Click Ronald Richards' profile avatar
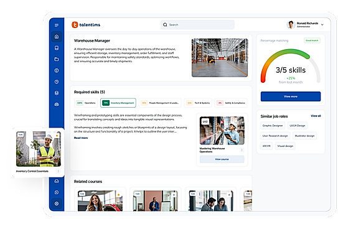The width and height of the screenshot is (338, 229). [x=291, y=24]
